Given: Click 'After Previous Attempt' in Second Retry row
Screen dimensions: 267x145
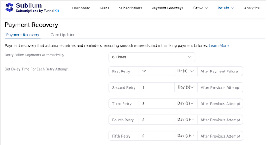Looking at the screenshot, I should [221, 87].
